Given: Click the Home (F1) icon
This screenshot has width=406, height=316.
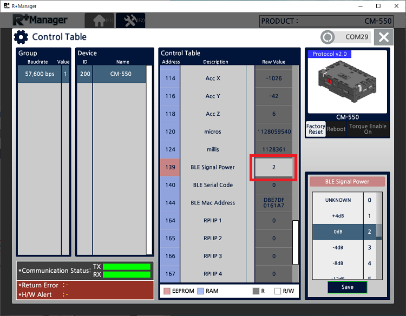Looking at the screenshot, I should click(99, 21).
